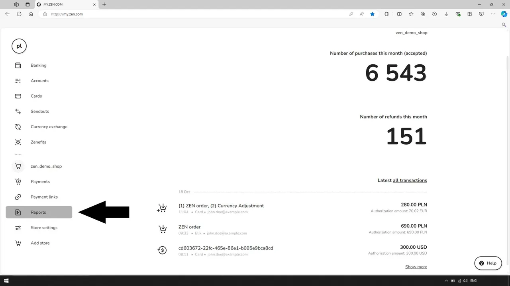Open the Help button
This screenshot has height=286, width=510.
(x=488, y=263)
